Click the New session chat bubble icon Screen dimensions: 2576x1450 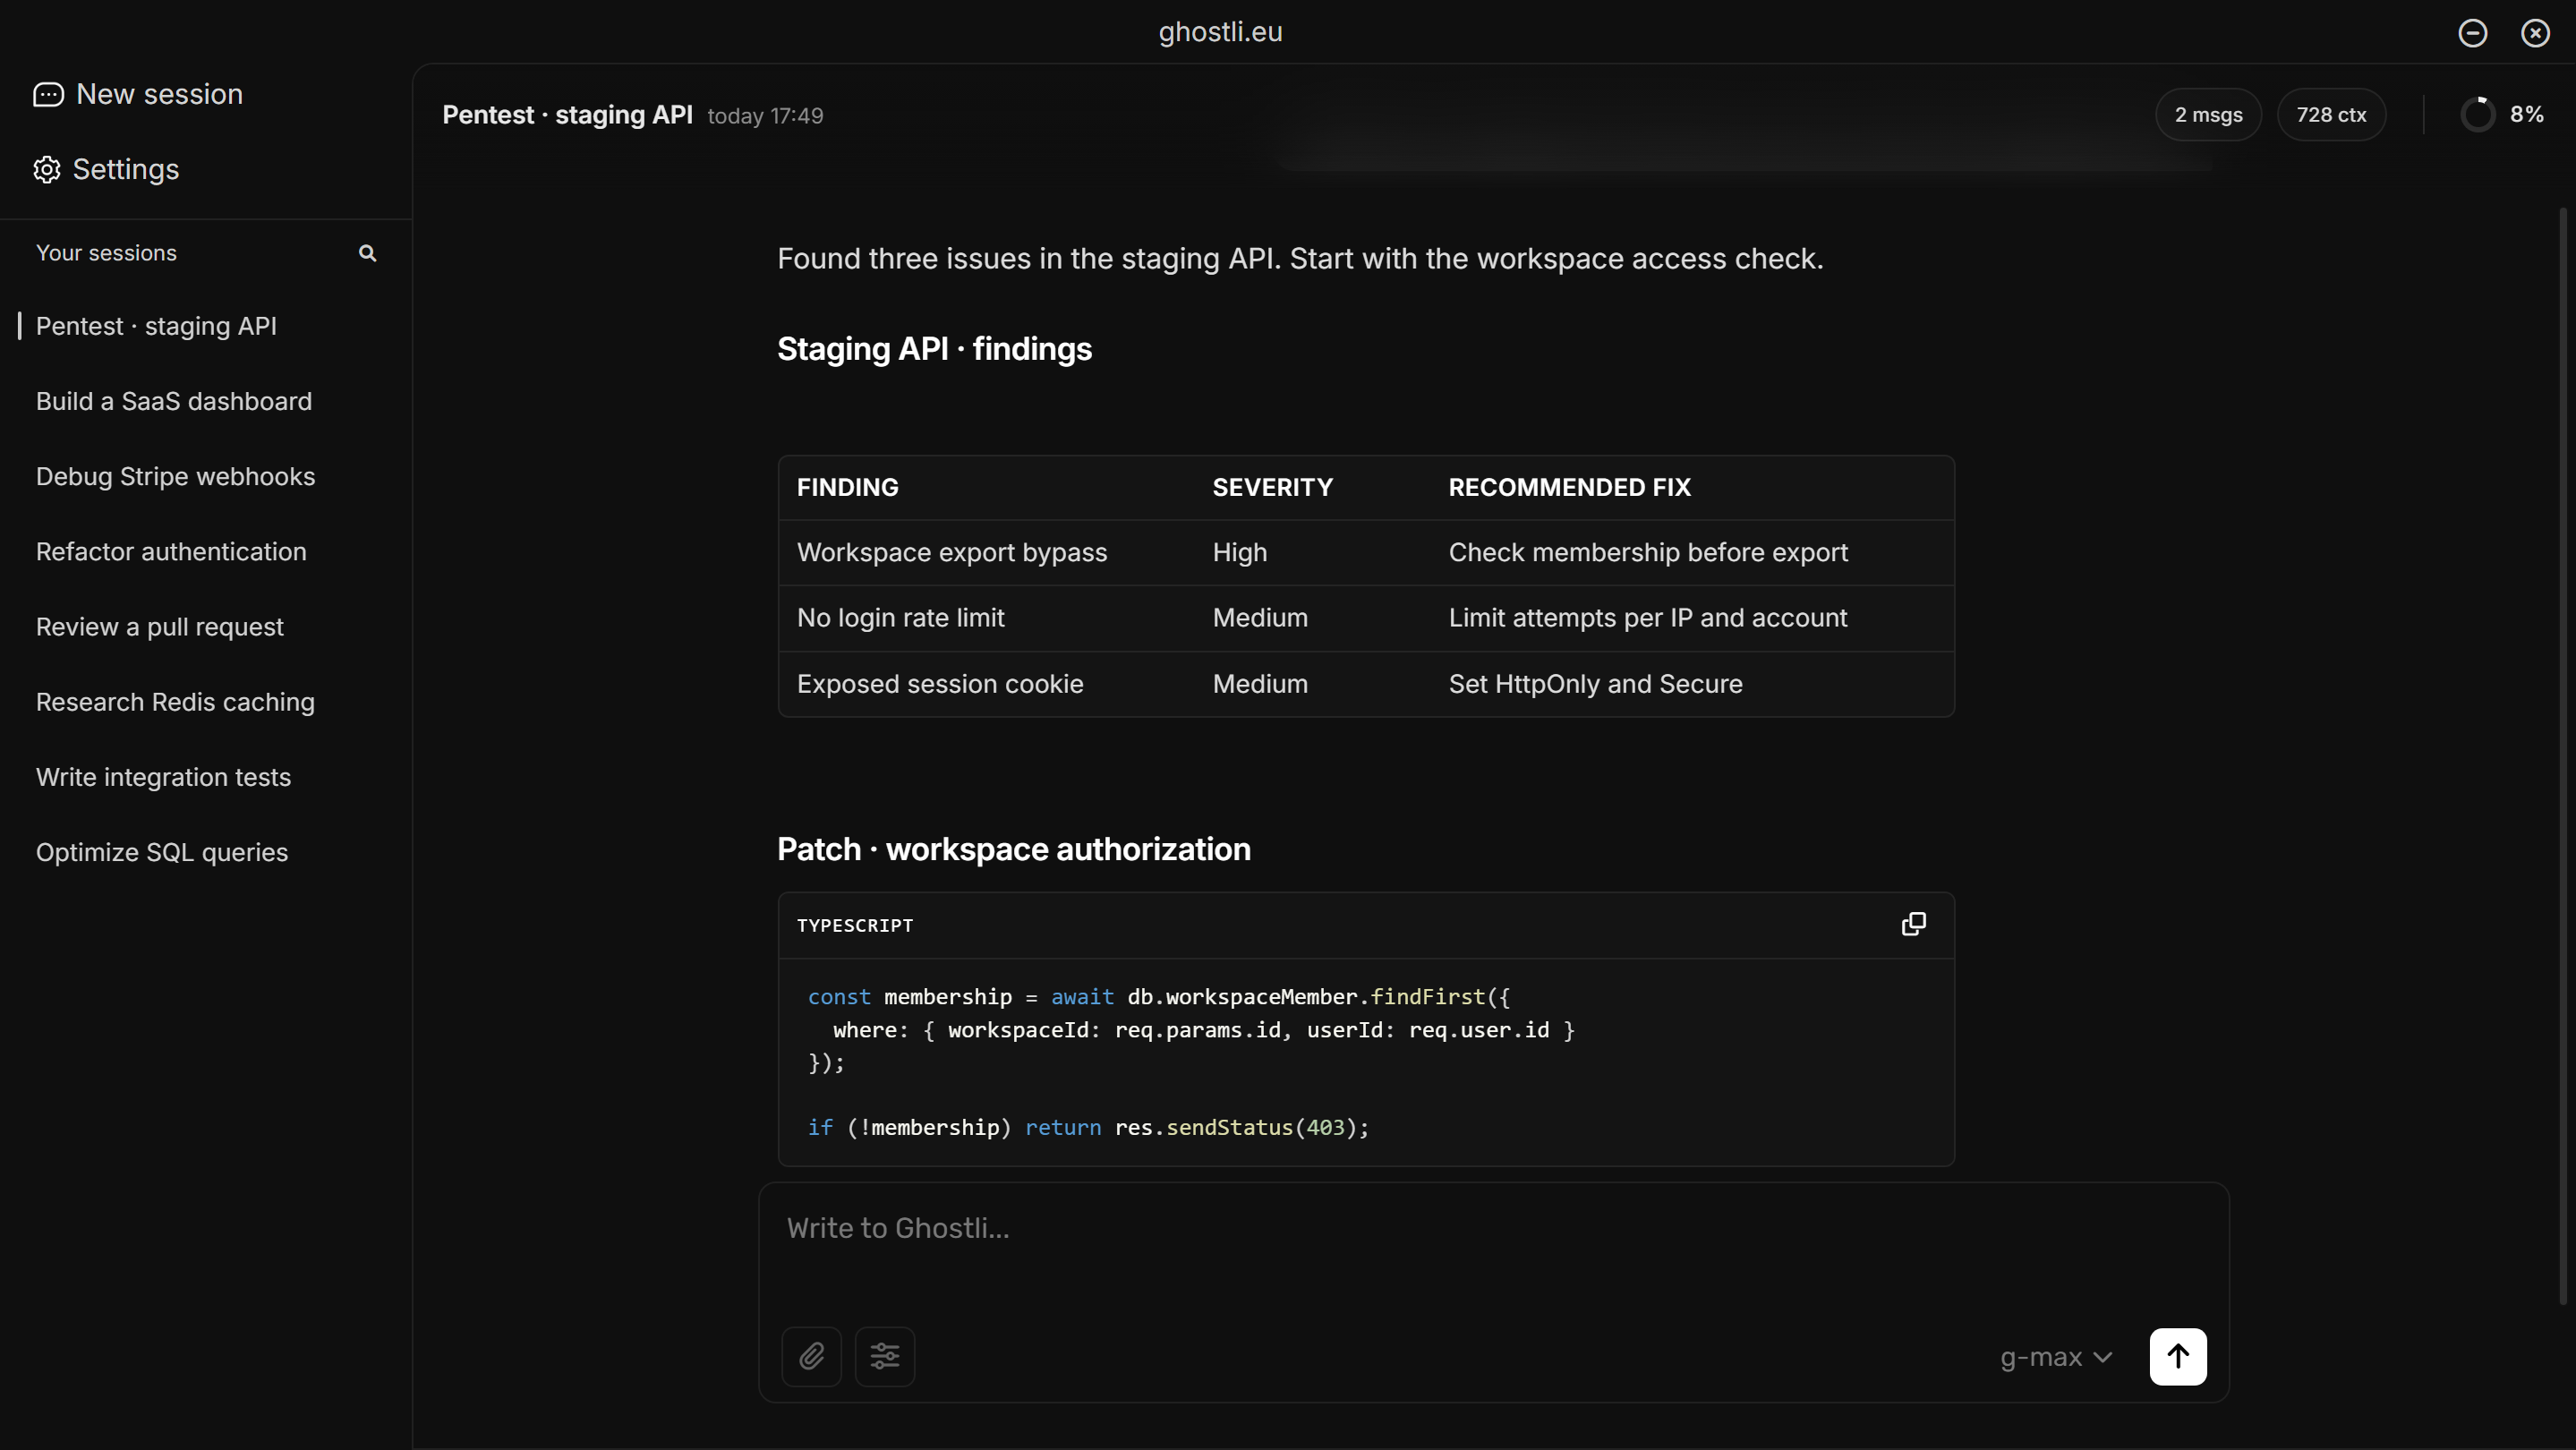point(48,94)
